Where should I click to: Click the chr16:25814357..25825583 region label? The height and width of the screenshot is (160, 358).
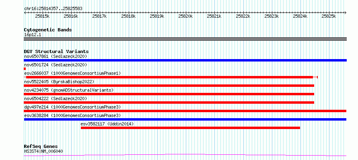[53, 8]
